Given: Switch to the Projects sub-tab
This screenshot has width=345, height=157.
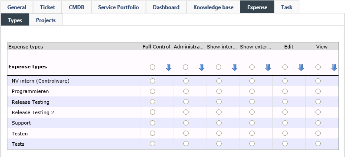Looking at the screenshot, I should coord(46,20).
